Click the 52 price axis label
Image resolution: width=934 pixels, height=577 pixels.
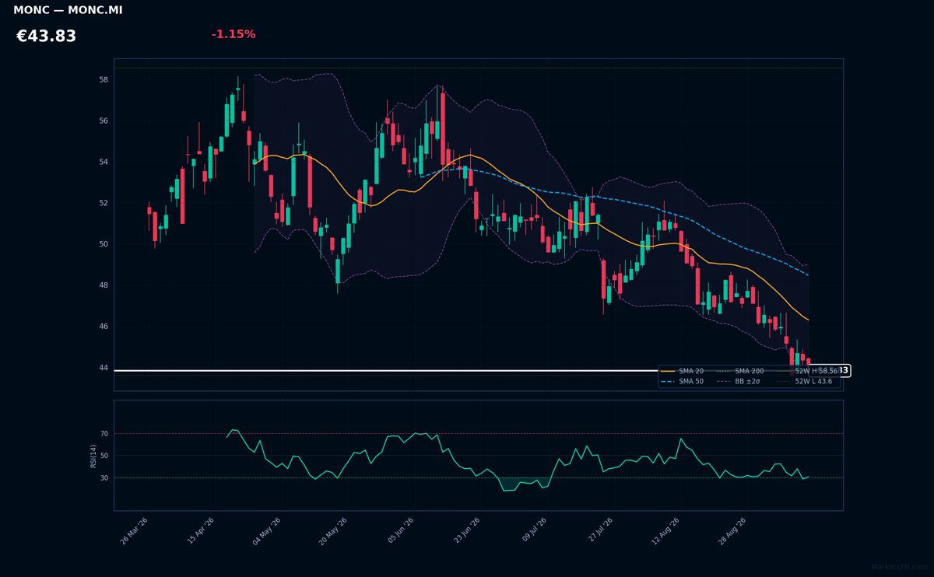[104, 204]
